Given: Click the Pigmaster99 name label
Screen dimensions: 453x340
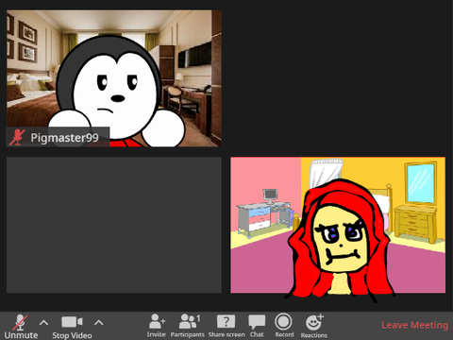Looking at the screenshot, I should 64,138.
